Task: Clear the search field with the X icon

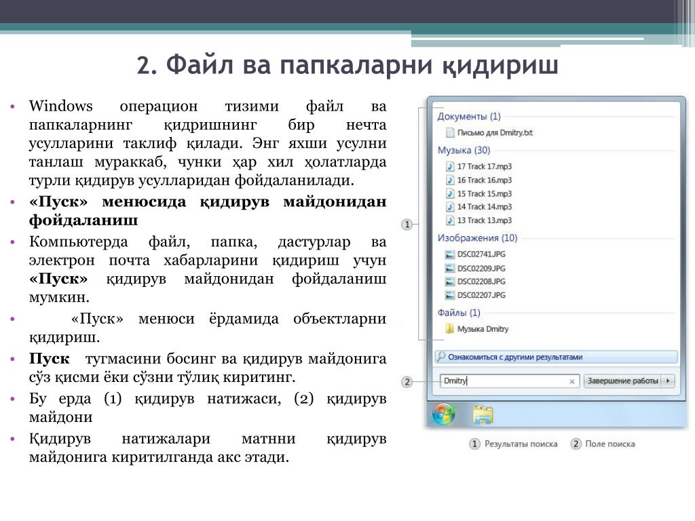Action: coord(571,381)
